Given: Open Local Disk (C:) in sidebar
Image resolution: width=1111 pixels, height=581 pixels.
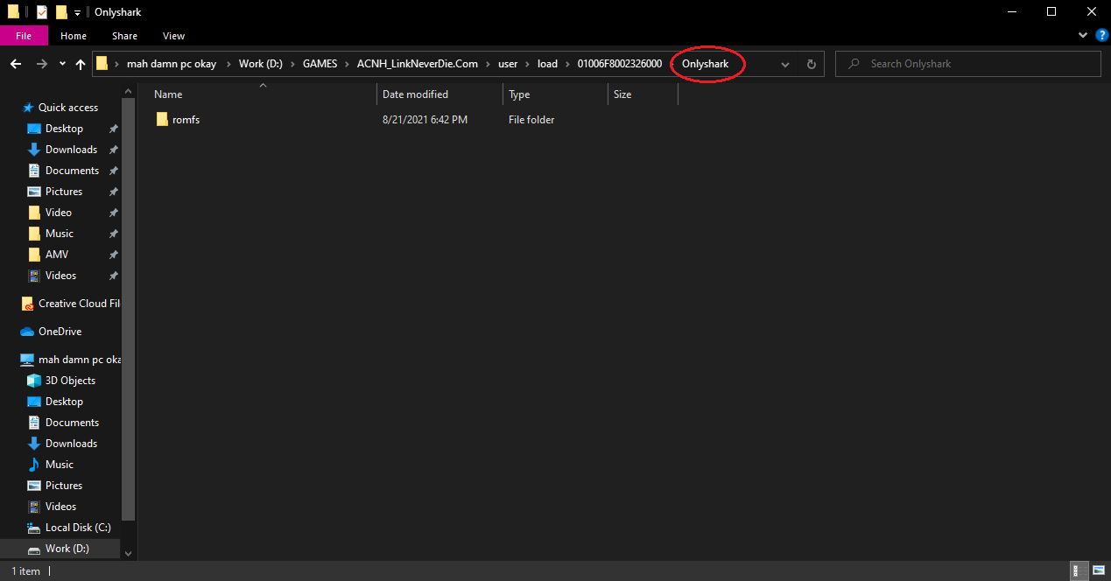Looking at the screenshot, I should [x=78, y=528].
